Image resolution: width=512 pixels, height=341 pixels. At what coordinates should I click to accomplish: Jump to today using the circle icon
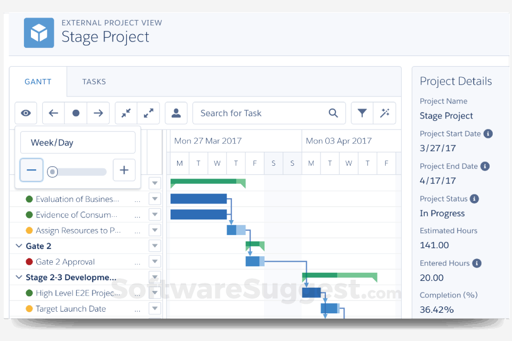coord(76,113)
